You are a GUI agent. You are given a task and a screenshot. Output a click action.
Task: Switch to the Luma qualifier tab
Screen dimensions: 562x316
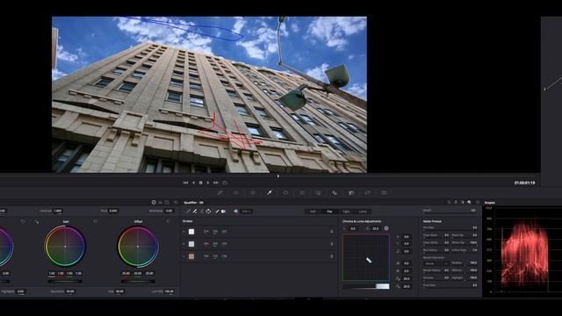363,212
